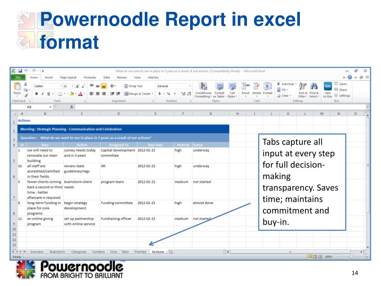Open the Borders dropdown arrow
The image size is (381, 286).
click(64, 93)
